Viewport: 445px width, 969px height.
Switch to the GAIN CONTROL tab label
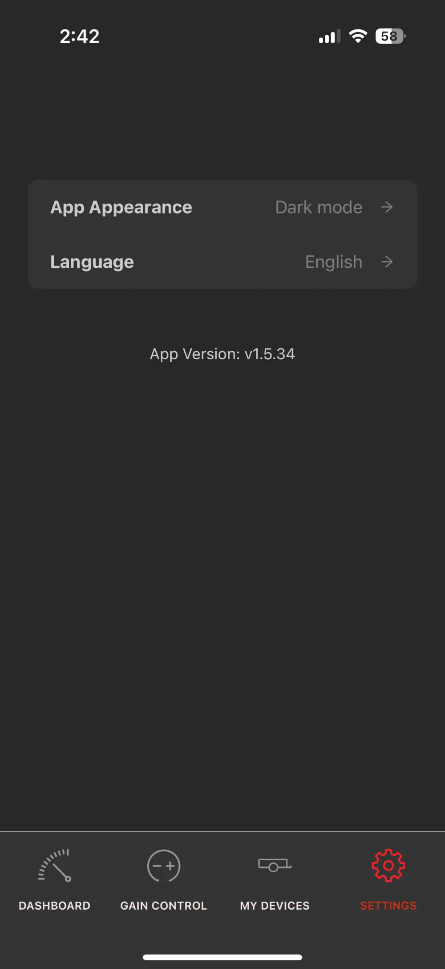(164, 906)
